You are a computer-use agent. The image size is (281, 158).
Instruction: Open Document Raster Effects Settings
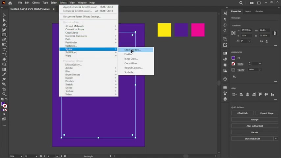pos(89,16)
